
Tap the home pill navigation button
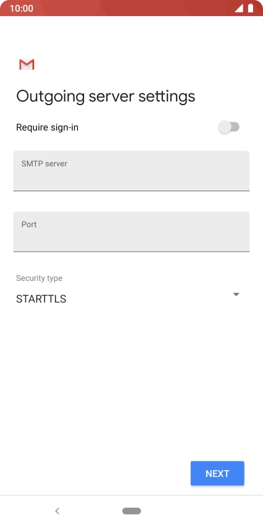coord(131,511)
